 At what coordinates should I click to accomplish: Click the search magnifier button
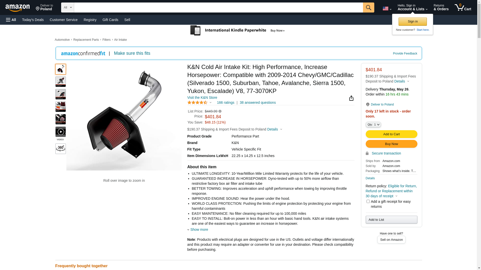pos(368,7)
